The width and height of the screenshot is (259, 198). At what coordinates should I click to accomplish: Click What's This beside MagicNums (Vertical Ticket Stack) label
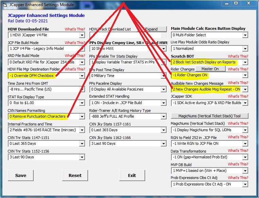coord(238,123)
